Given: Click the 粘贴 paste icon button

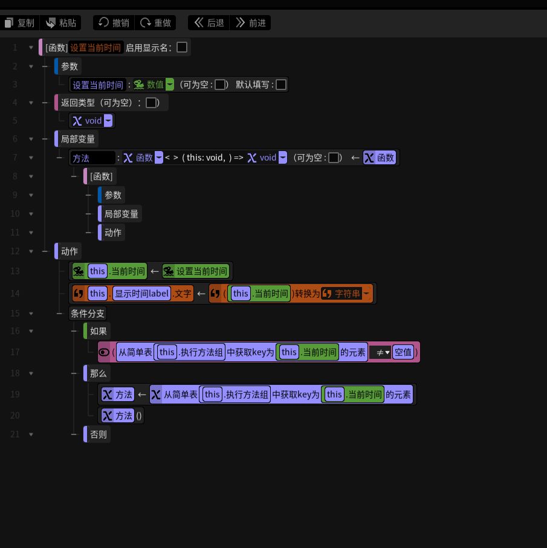Looking at the screenshot, I should tap(61, 23).
